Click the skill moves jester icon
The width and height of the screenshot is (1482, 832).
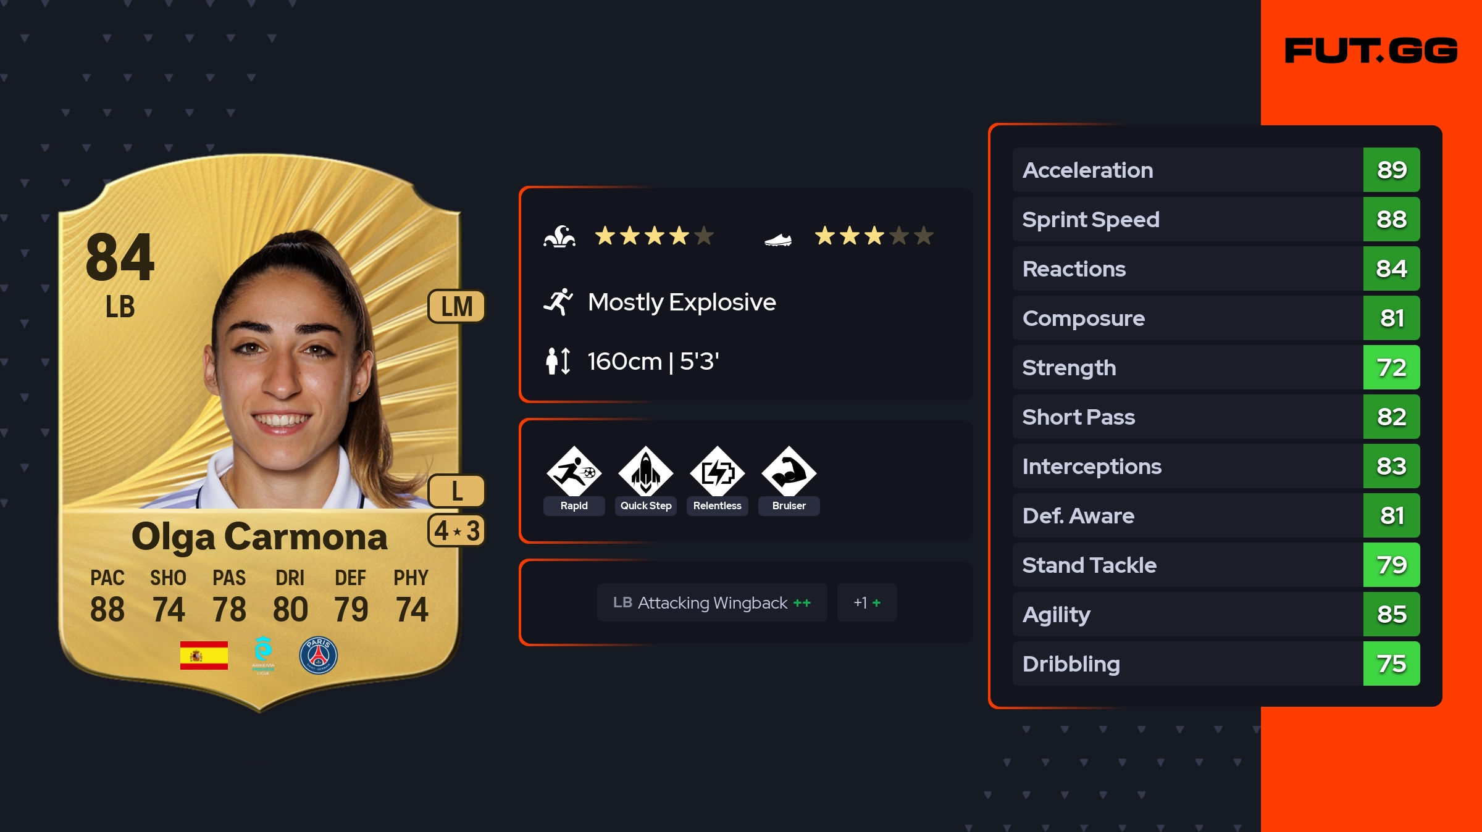click(559, 236)
